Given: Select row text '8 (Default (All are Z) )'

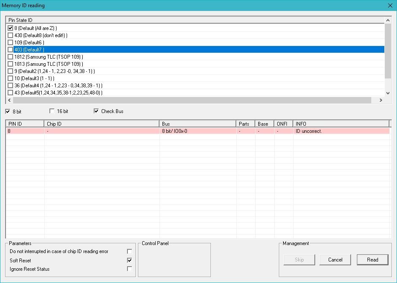Looking at the screenshot, I should point(35,28).
